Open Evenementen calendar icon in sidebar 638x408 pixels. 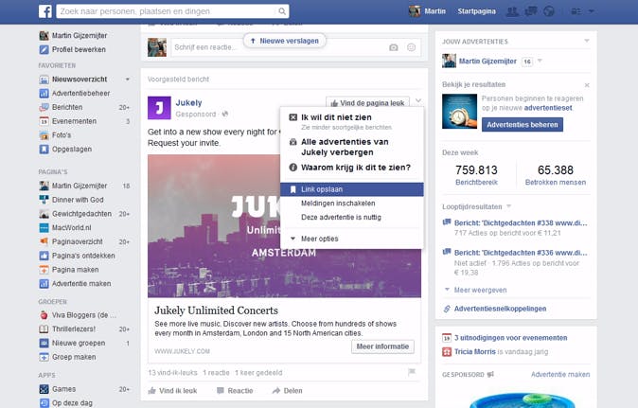[44, 121]
